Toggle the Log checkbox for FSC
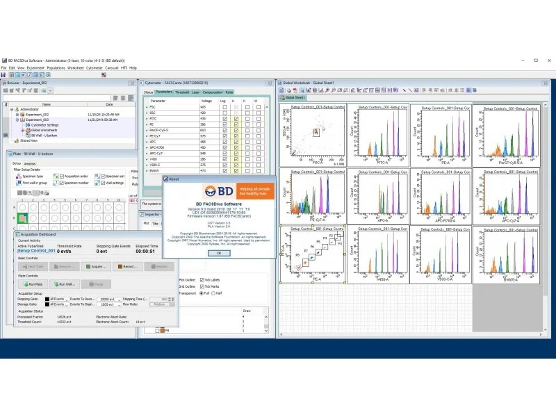The image size is (556, 417). point(223,108)
